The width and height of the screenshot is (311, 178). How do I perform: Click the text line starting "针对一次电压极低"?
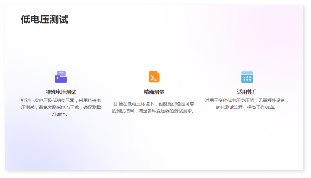coord(61,100)
